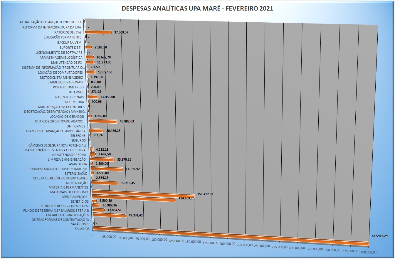Select category label ARMAZENAGEM E LOGÍSTICA
The image size is (395, 259).
[x=61, y=57]
